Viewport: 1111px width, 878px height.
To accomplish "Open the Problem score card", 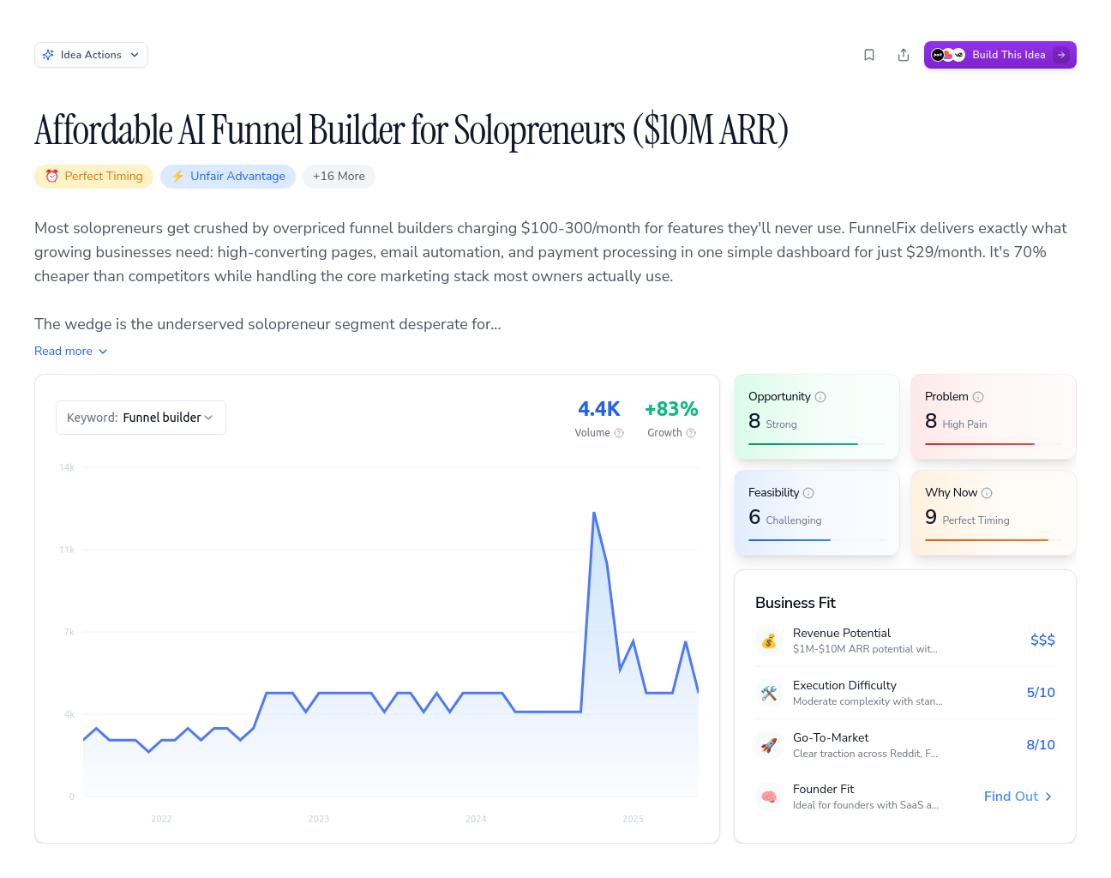I will [994, 417].
